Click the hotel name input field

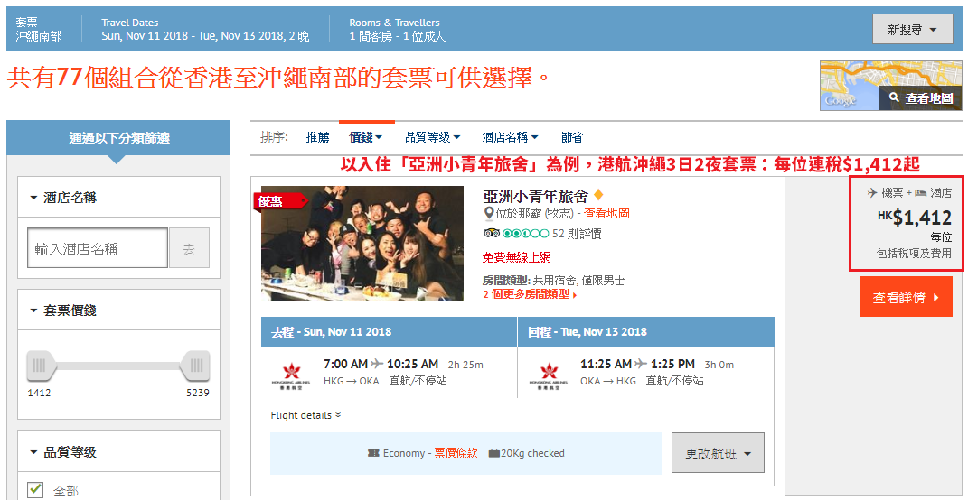pos(98,248)
